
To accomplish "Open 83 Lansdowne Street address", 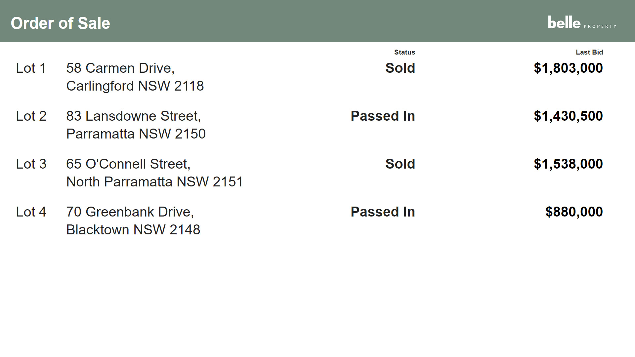I will click(x=136, y=125).
